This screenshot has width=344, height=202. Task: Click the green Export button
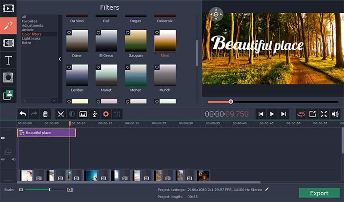pyautogui.click(x=319, y=193)
